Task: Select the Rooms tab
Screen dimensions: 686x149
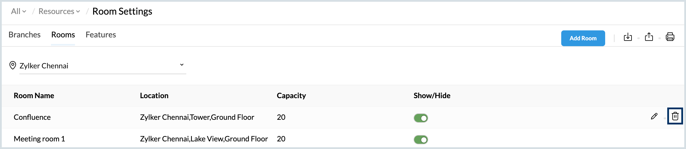Action: click(x=63, y=35)
